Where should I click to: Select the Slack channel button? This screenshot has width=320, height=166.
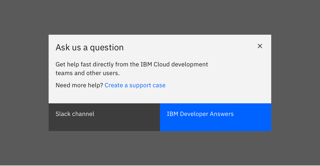click(104, 117)
